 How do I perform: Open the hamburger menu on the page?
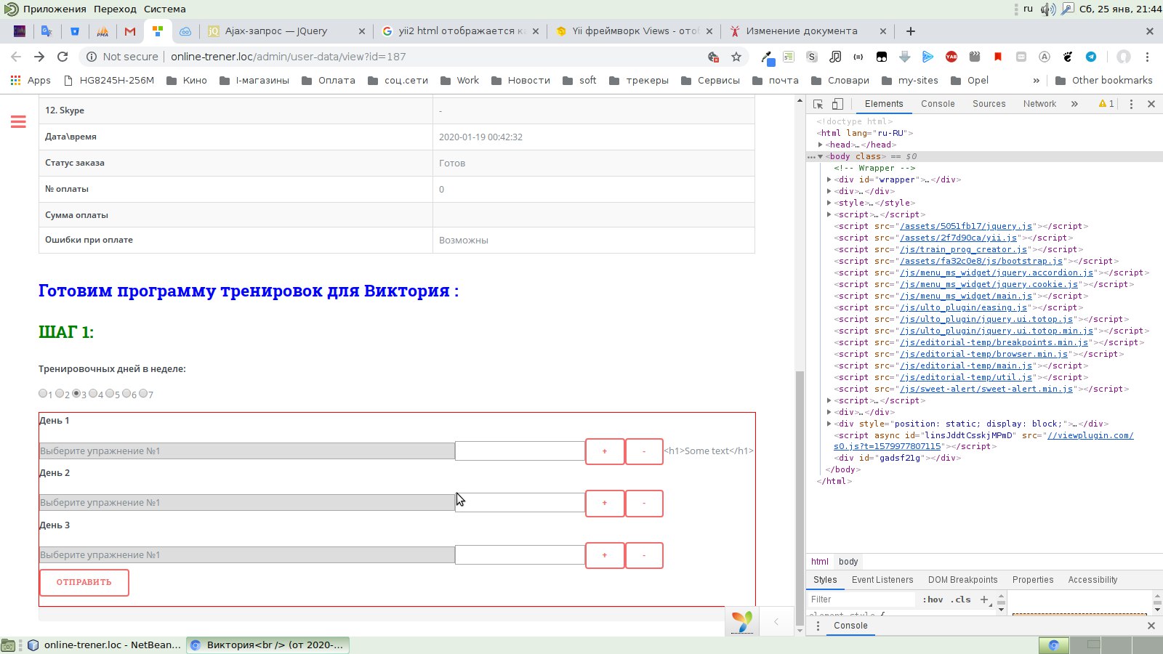pyautogui.click(x=19, y=122)
